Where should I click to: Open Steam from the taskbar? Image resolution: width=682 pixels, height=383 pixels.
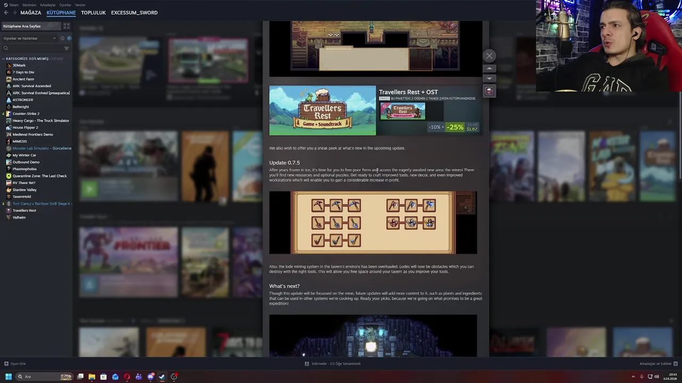162,377
